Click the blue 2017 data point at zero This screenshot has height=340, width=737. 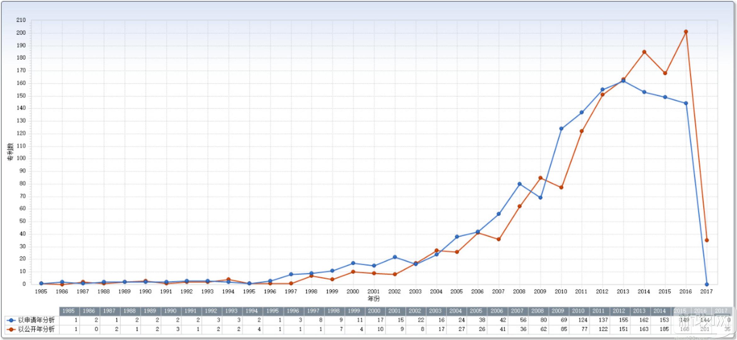point(706,284)
